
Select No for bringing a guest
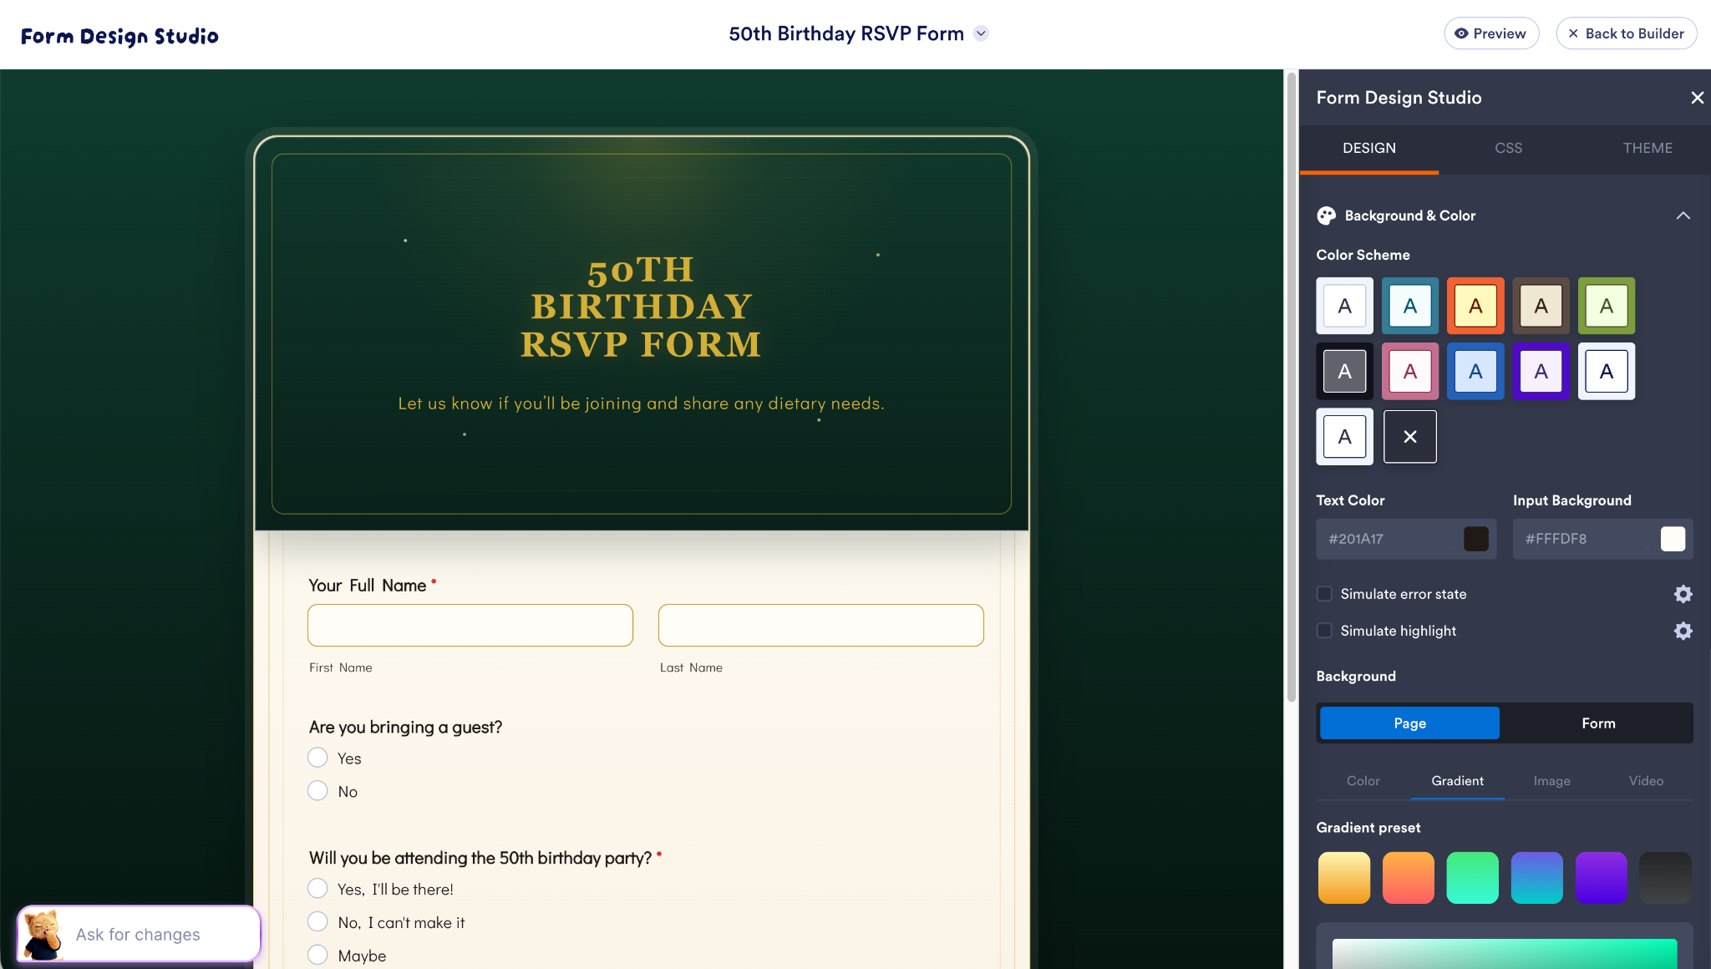[x=317, y=790]
